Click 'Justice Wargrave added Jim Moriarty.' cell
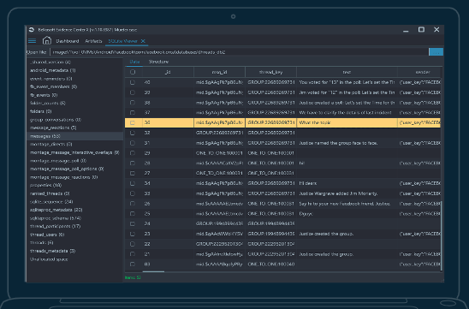This screenshot has height=309, width=469. pyautogui.click(x=347, y=193)
